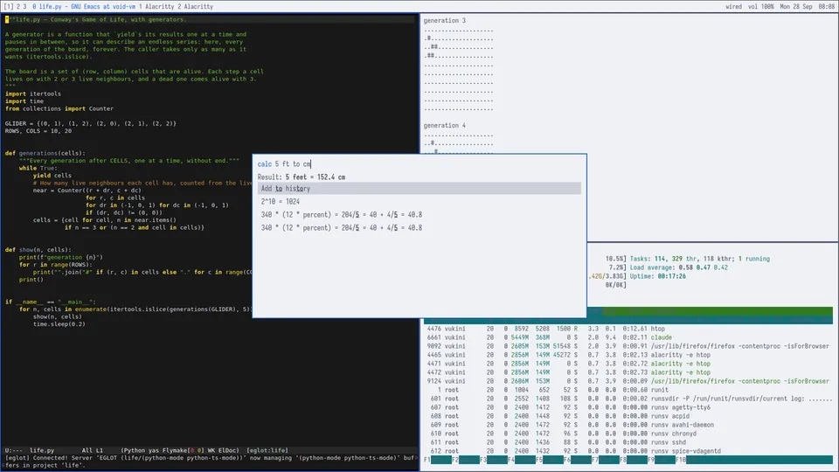This screenshot has width=839, height=472.
Task: Select the life.py GNU Emacs window title
Action: [x=84, y=6]
